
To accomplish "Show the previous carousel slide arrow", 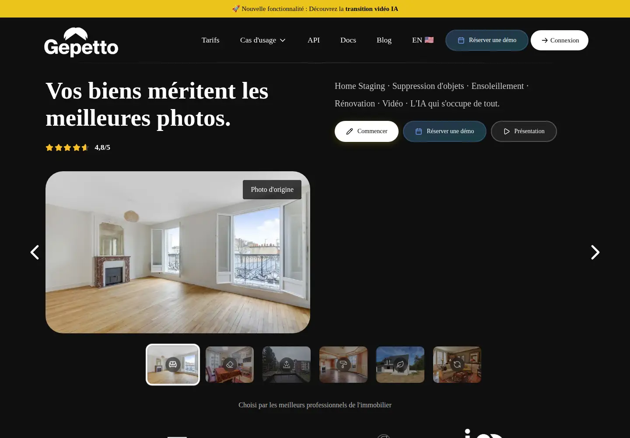I will pos(35,252).
